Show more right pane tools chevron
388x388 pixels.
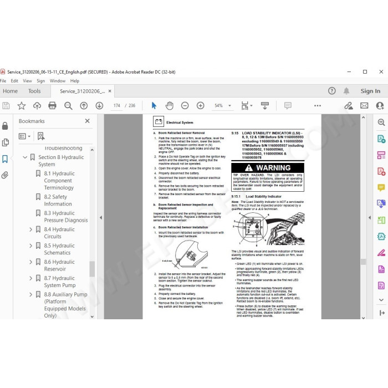[x=381, y=300]
